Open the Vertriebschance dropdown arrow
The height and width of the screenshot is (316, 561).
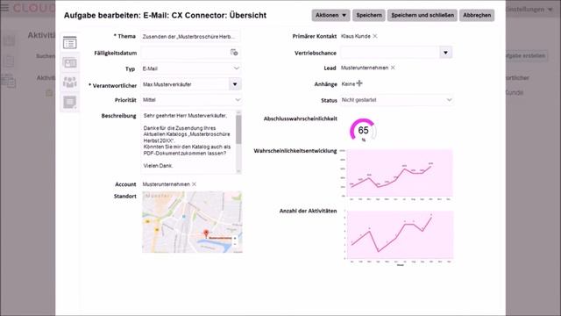click(x=445, y=53)
